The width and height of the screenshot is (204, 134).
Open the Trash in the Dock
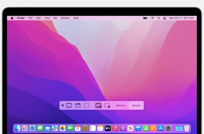[x=187, y=128]
